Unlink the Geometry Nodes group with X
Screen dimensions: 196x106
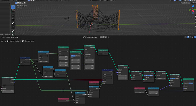[x=105, y=37]
